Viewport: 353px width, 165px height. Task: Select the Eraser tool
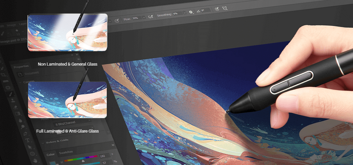click(15, 107)
